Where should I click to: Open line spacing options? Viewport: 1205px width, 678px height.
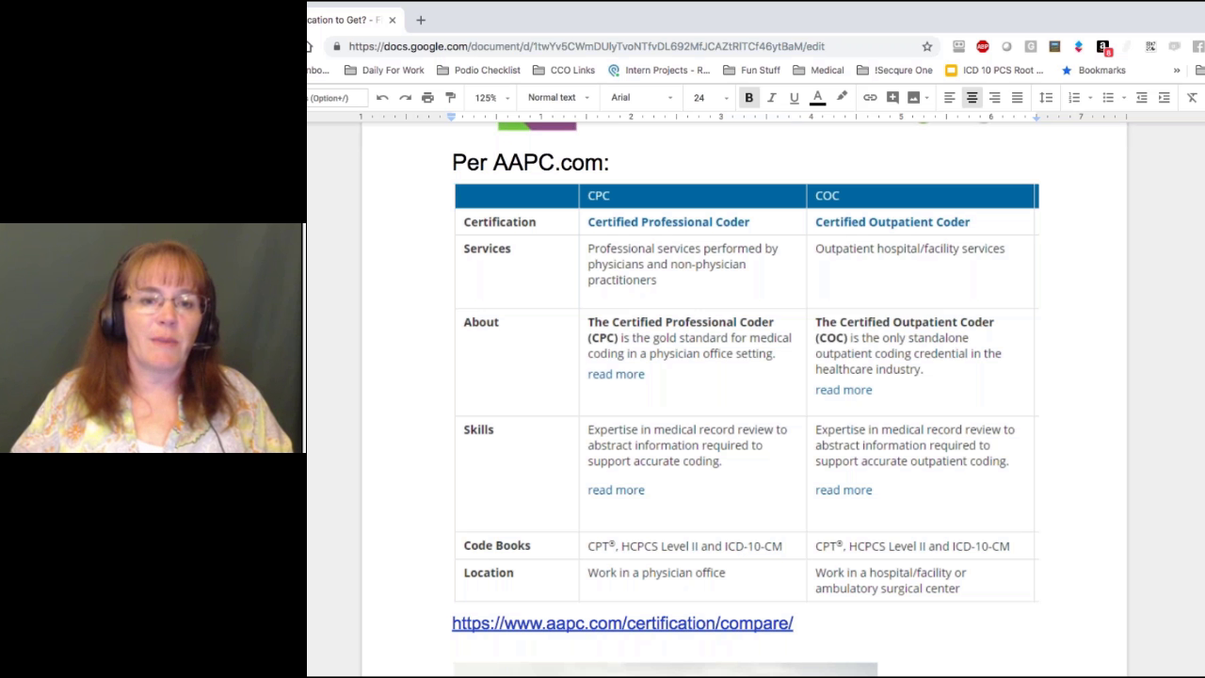click(1046, 98)
